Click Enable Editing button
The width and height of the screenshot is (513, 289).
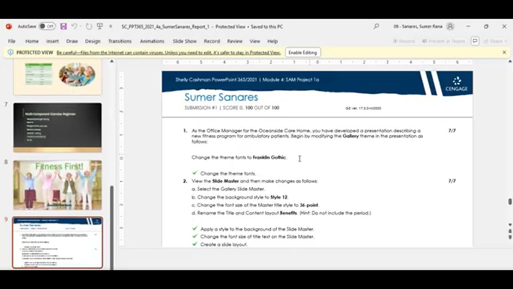pyautogui.click(x=303, y=53)
